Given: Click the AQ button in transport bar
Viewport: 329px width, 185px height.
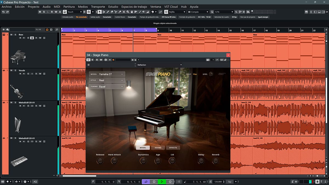Looking at the screenshot, I should 35,182.
